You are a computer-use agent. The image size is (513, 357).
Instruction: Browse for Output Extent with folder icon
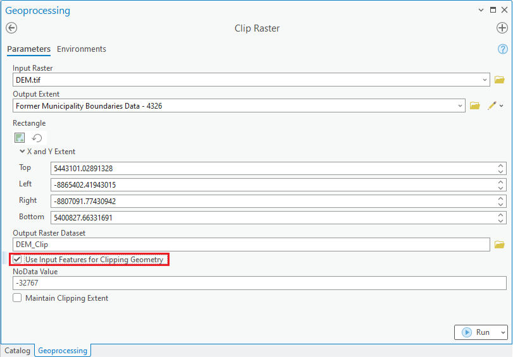[x=474, y=106]
